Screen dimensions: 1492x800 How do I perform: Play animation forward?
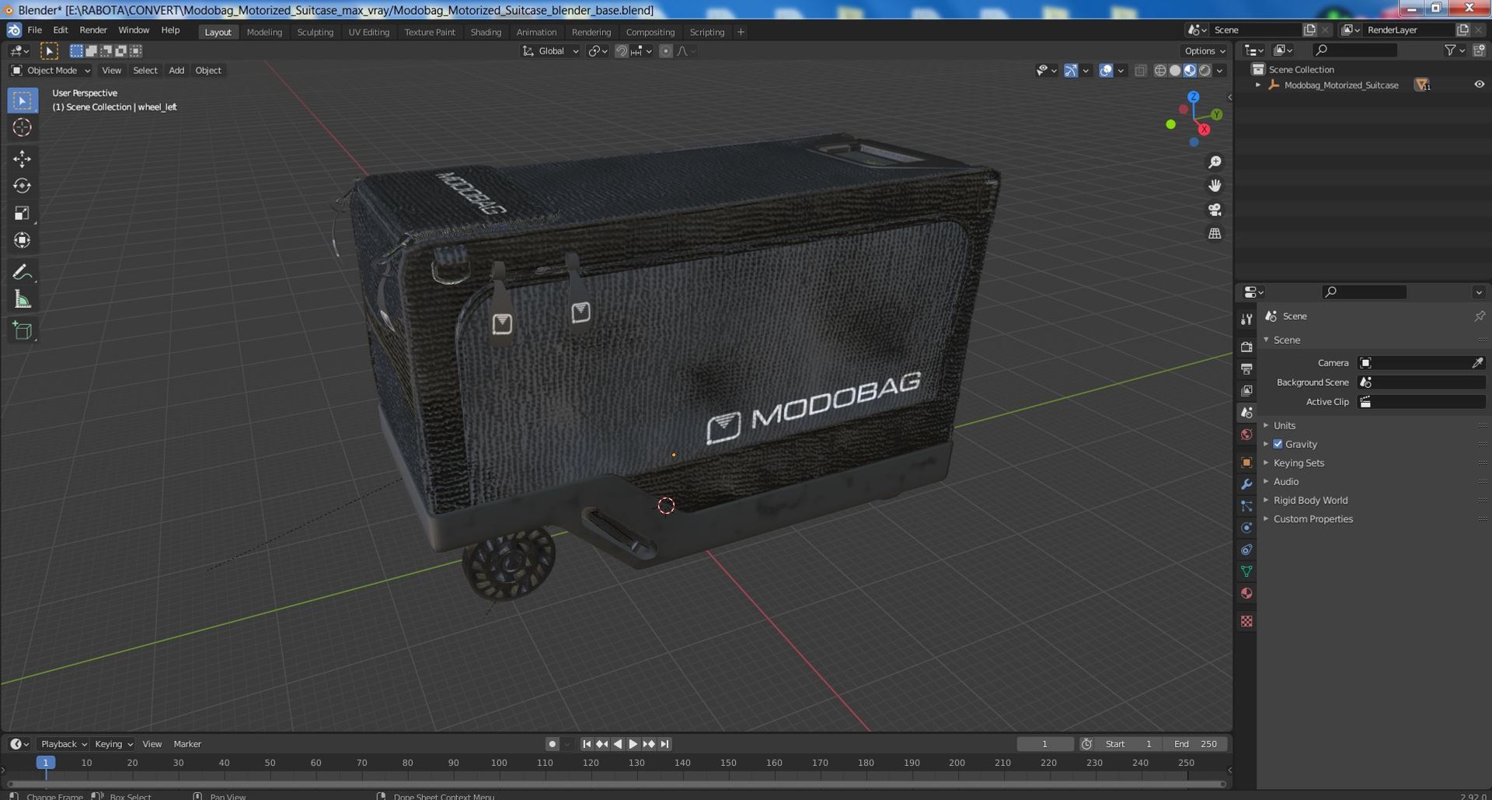(633, 744)
